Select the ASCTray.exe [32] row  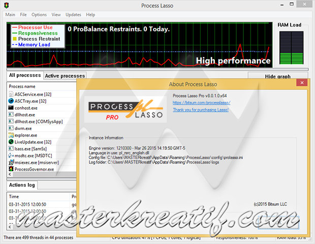[42, 101]
